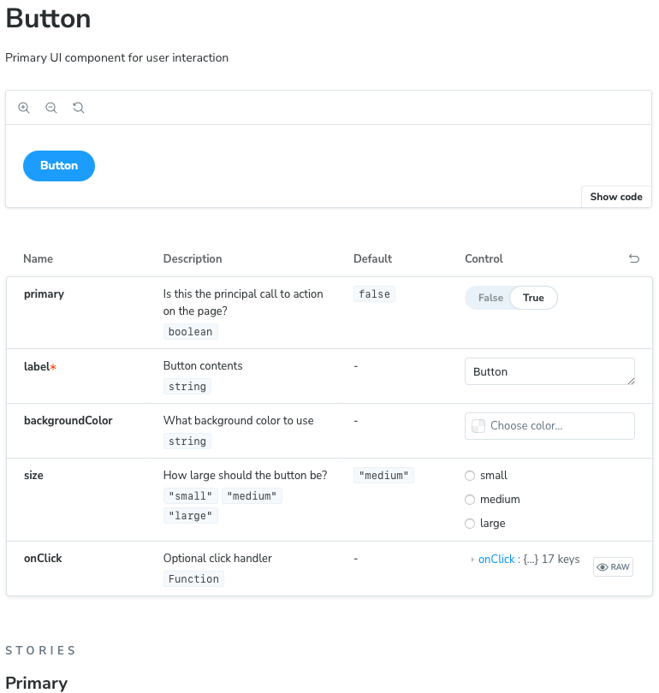Click the Primary story heading
This screenshot has height=693, width=659.
(x=36, y=683)
